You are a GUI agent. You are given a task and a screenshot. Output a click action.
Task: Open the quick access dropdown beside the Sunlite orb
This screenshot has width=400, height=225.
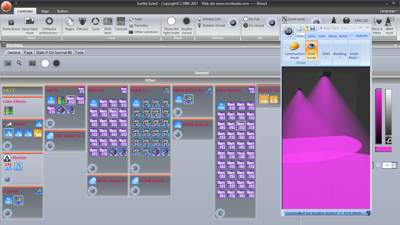[x=16, y=3]
